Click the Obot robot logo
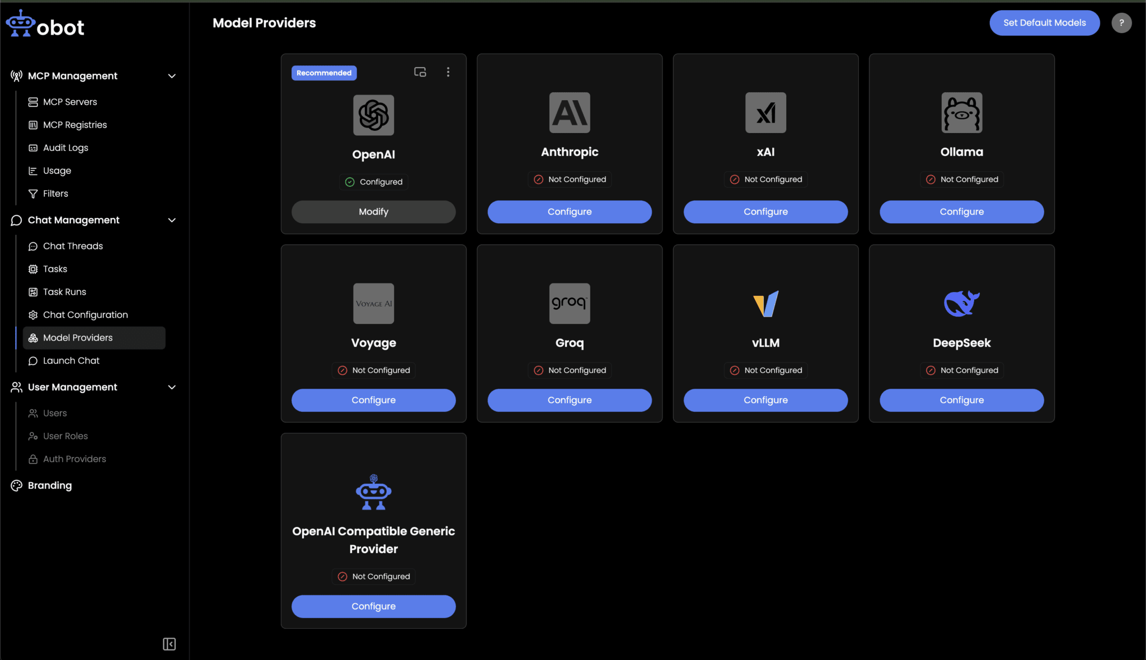Screen dimensions: 1146x660 pos(21,23)
